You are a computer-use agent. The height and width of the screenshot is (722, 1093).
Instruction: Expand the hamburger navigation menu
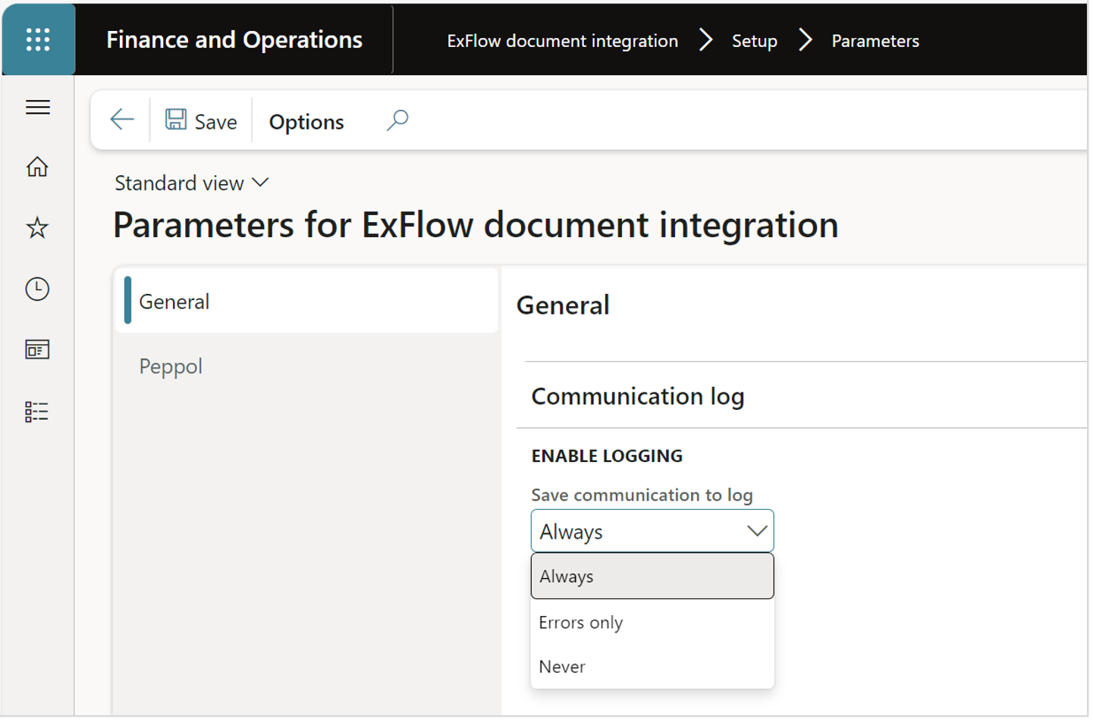pos(38,107)
